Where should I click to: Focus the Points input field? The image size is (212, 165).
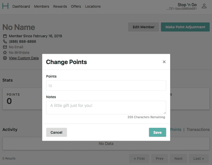[x=106, y=85]
